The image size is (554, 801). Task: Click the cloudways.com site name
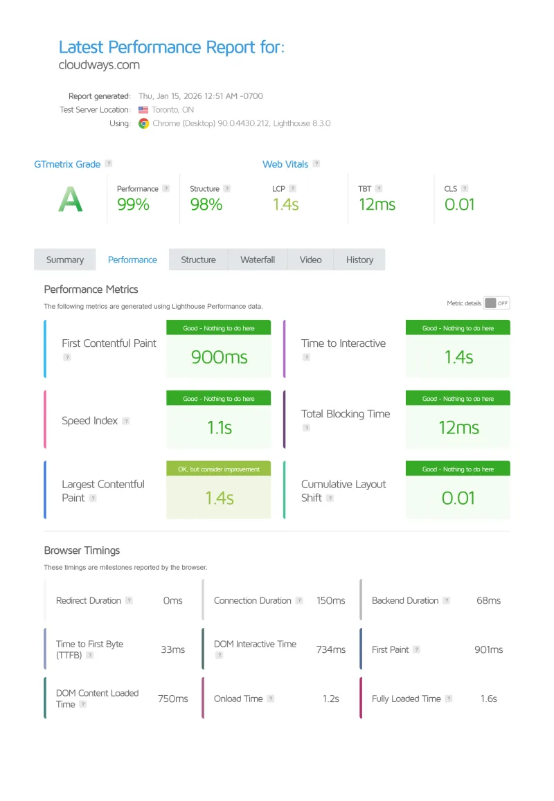click(x=99, y=65)
